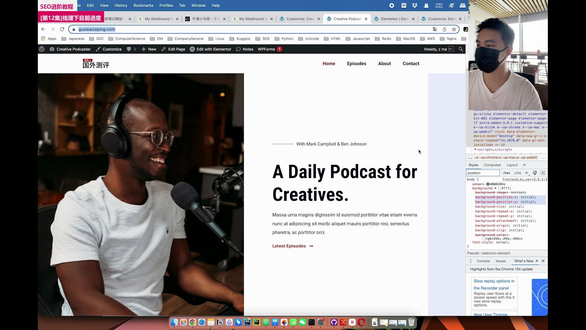Open the About nav link
The image size is (586, 330).
pos(384,64)
